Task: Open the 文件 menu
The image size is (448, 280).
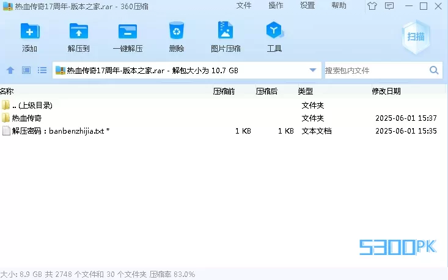Action: [244, 5]
